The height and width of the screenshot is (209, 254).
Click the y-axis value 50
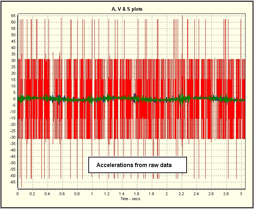coord(13,35)
